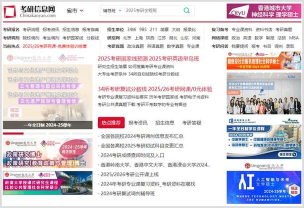304x208 pixels.
Task: Select the 211 link
Action: point(153,29)
